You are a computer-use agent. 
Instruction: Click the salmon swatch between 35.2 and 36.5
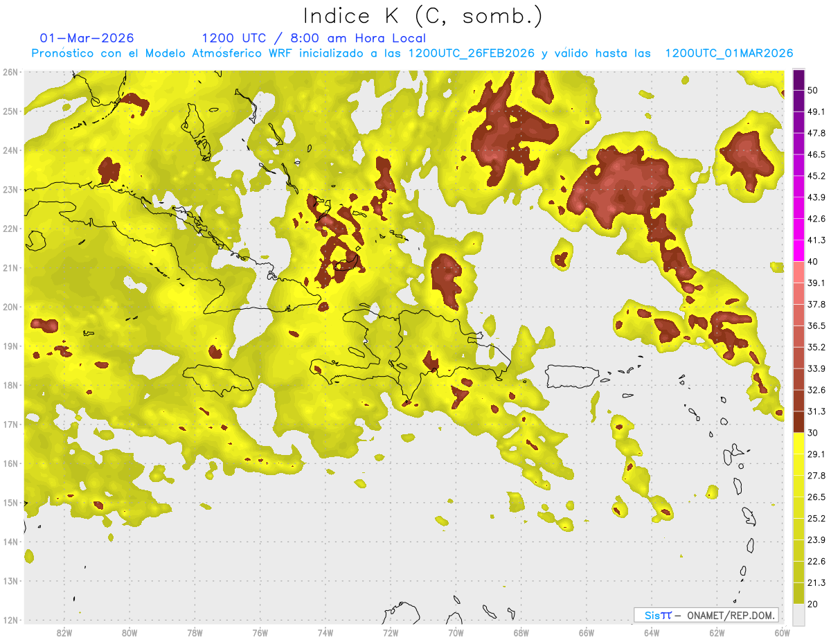[798, 337]
